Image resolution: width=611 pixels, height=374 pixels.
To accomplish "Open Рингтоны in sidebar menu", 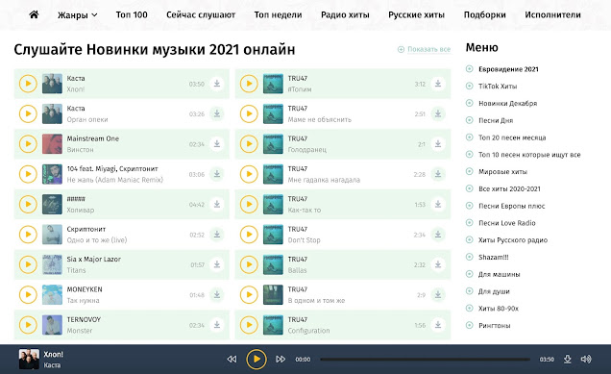I will (495, 325).
